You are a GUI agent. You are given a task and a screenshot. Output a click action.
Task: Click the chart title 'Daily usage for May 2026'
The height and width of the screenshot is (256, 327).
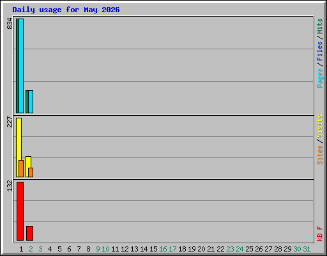66,10
